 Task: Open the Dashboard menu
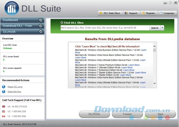(x=22, y=20)
